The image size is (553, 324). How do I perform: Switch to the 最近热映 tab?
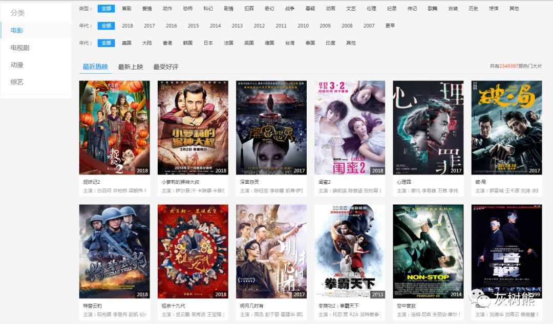coord(95,67)
